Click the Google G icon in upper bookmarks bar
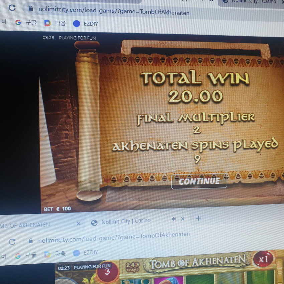This screenshot has height=284, width=284. click(18, 22)
